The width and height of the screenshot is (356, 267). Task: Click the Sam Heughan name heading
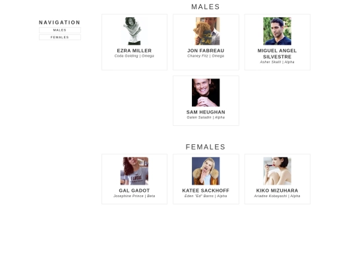pos(206,112)
